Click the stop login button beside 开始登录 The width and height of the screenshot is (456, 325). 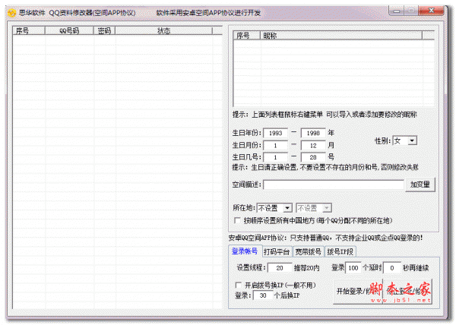(407, 292)
